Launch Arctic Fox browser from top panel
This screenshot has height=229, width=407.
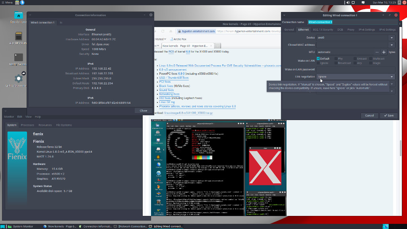coord(22,3)
